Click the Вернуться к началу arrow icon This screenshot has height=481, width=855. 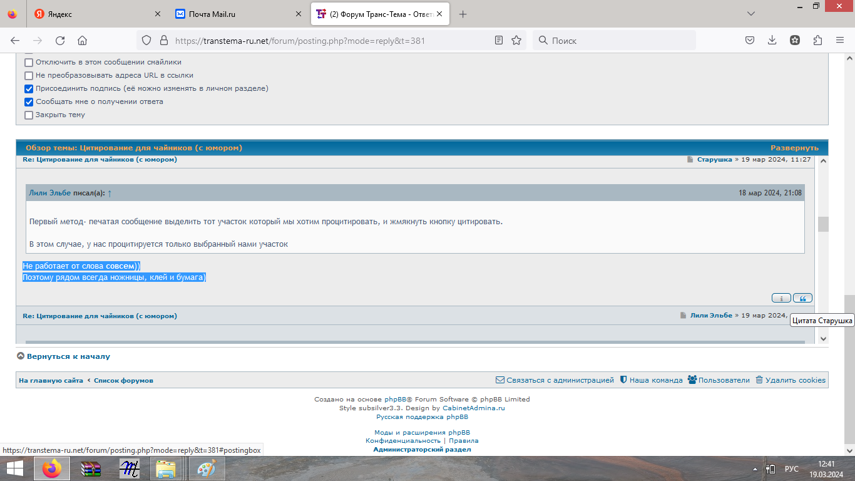coord(21,356)
